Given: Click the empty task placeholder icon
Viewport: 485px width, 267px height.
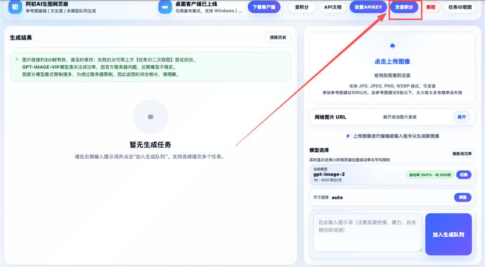Looking at the screenshot, I should click(151, 117).
